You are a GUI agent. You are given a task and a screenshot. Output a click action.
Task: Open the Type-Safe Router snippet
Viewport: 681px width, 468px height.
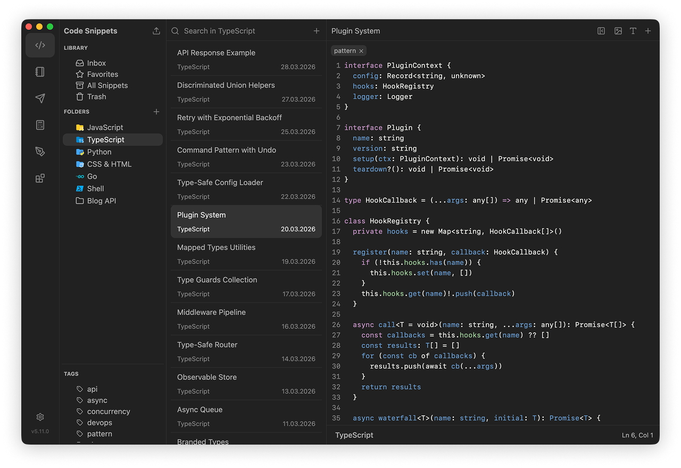pyautogui.click(x=246, y=352)
